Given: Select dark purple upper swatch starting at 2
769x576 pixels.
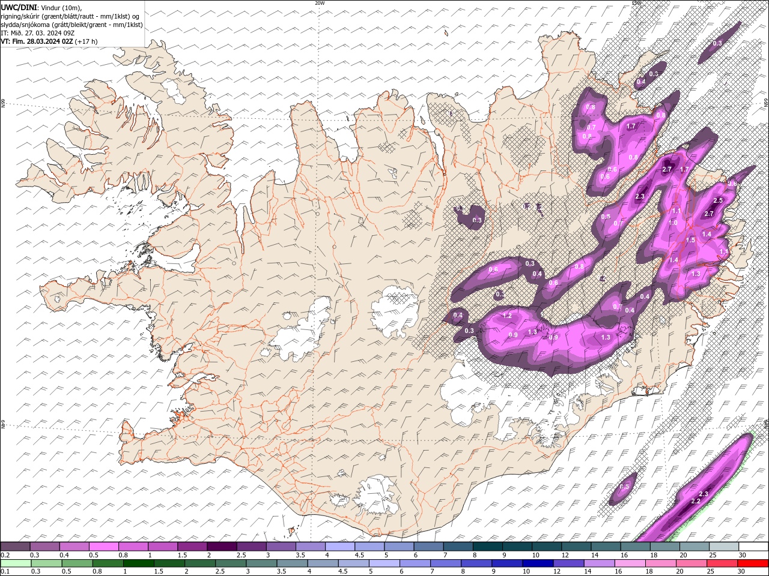Looking at the screenshot, I should 221,547.
